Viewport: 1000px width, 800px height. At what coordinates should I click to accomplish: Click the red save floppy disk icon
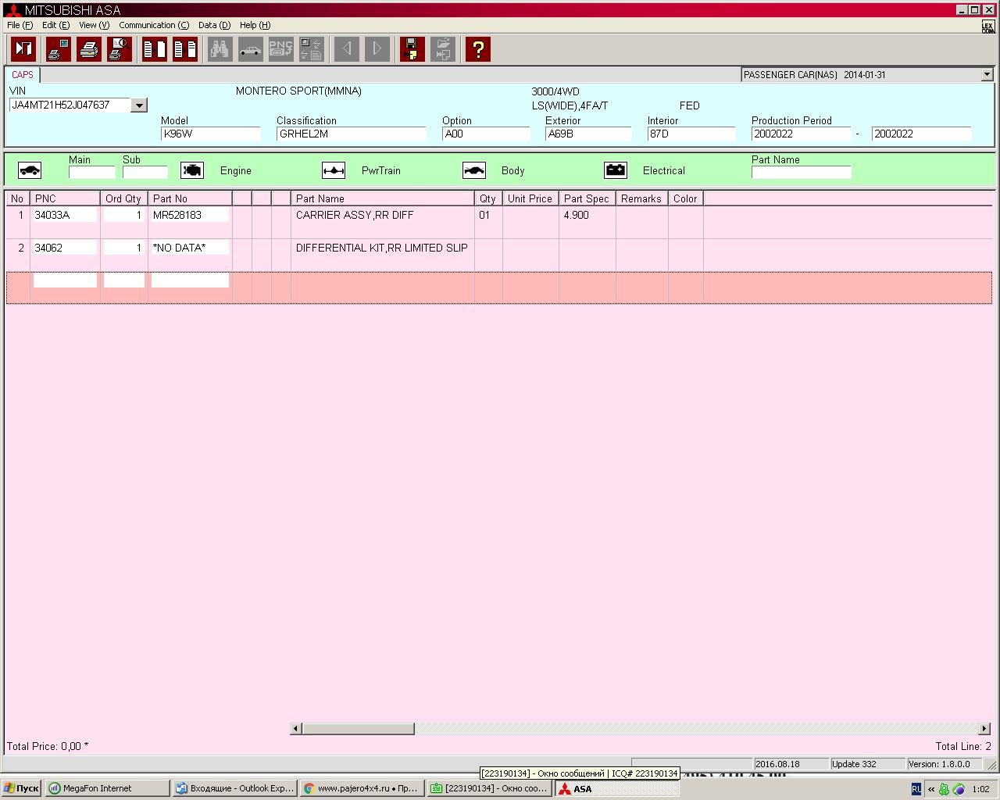pos(412,49)
